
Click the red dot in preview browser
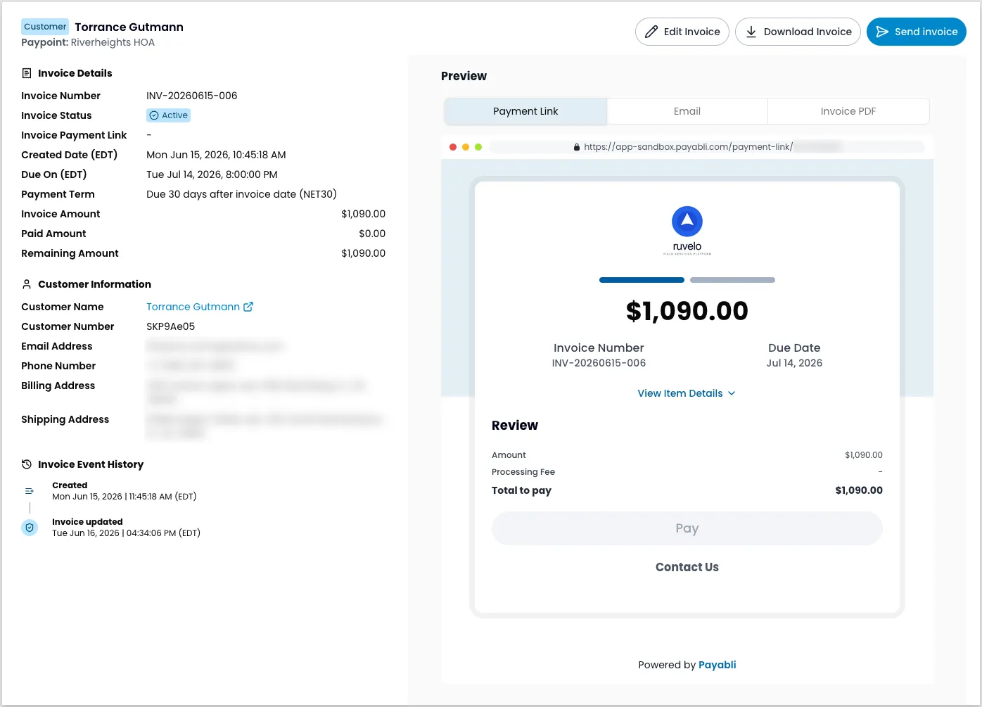pos(453,147)
